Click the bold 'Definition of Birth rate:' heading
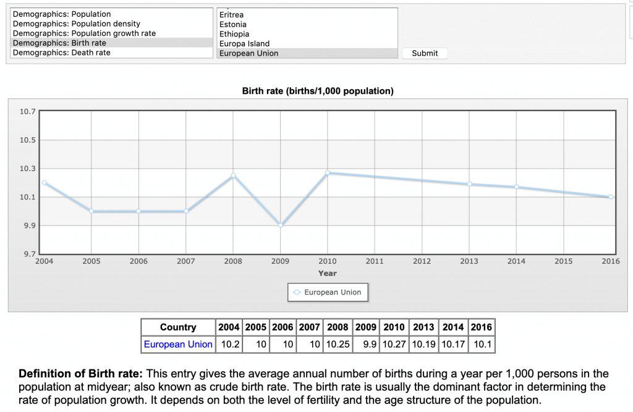633x412 pixels. click(81, 374)
